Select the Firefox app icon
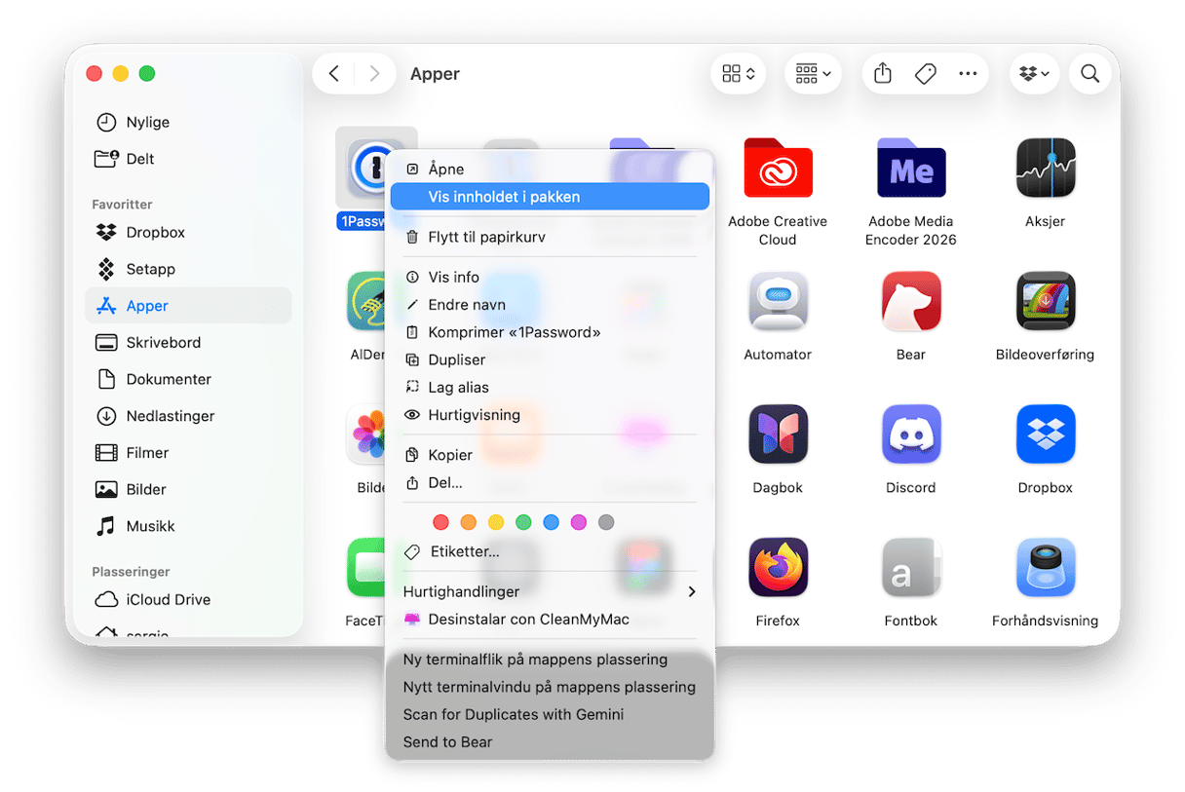 coord(778,567)
